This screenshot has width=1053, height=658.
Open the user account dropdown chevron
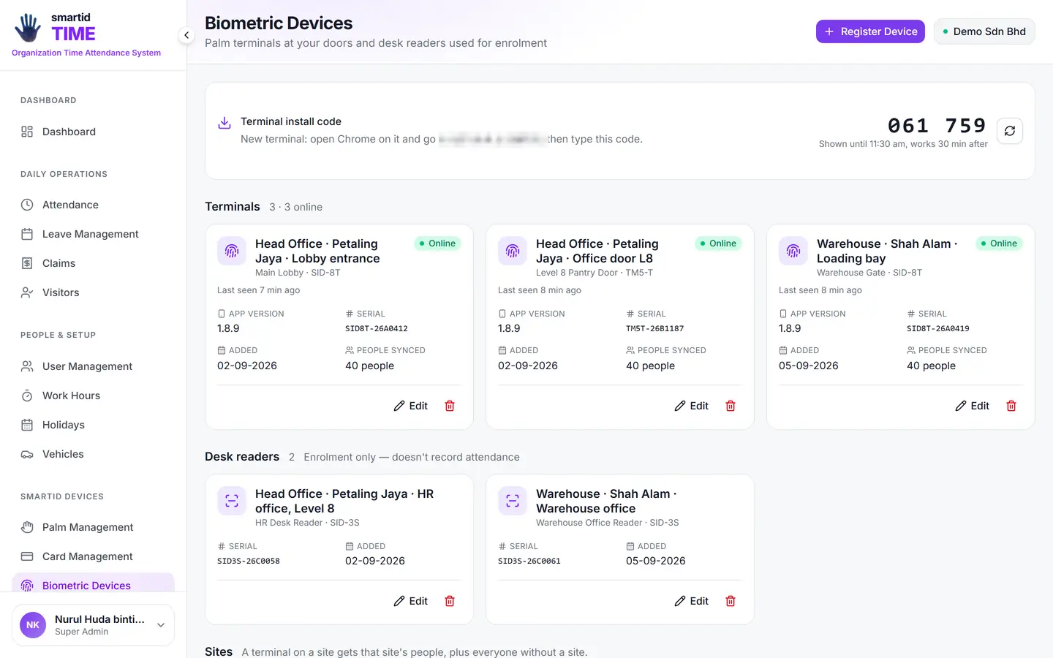(161, 625)
